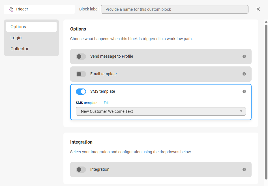Click the Edit link for SMS template
This screenshot has height=186, width=268.
pyautogui.click(x=106, y=103)
